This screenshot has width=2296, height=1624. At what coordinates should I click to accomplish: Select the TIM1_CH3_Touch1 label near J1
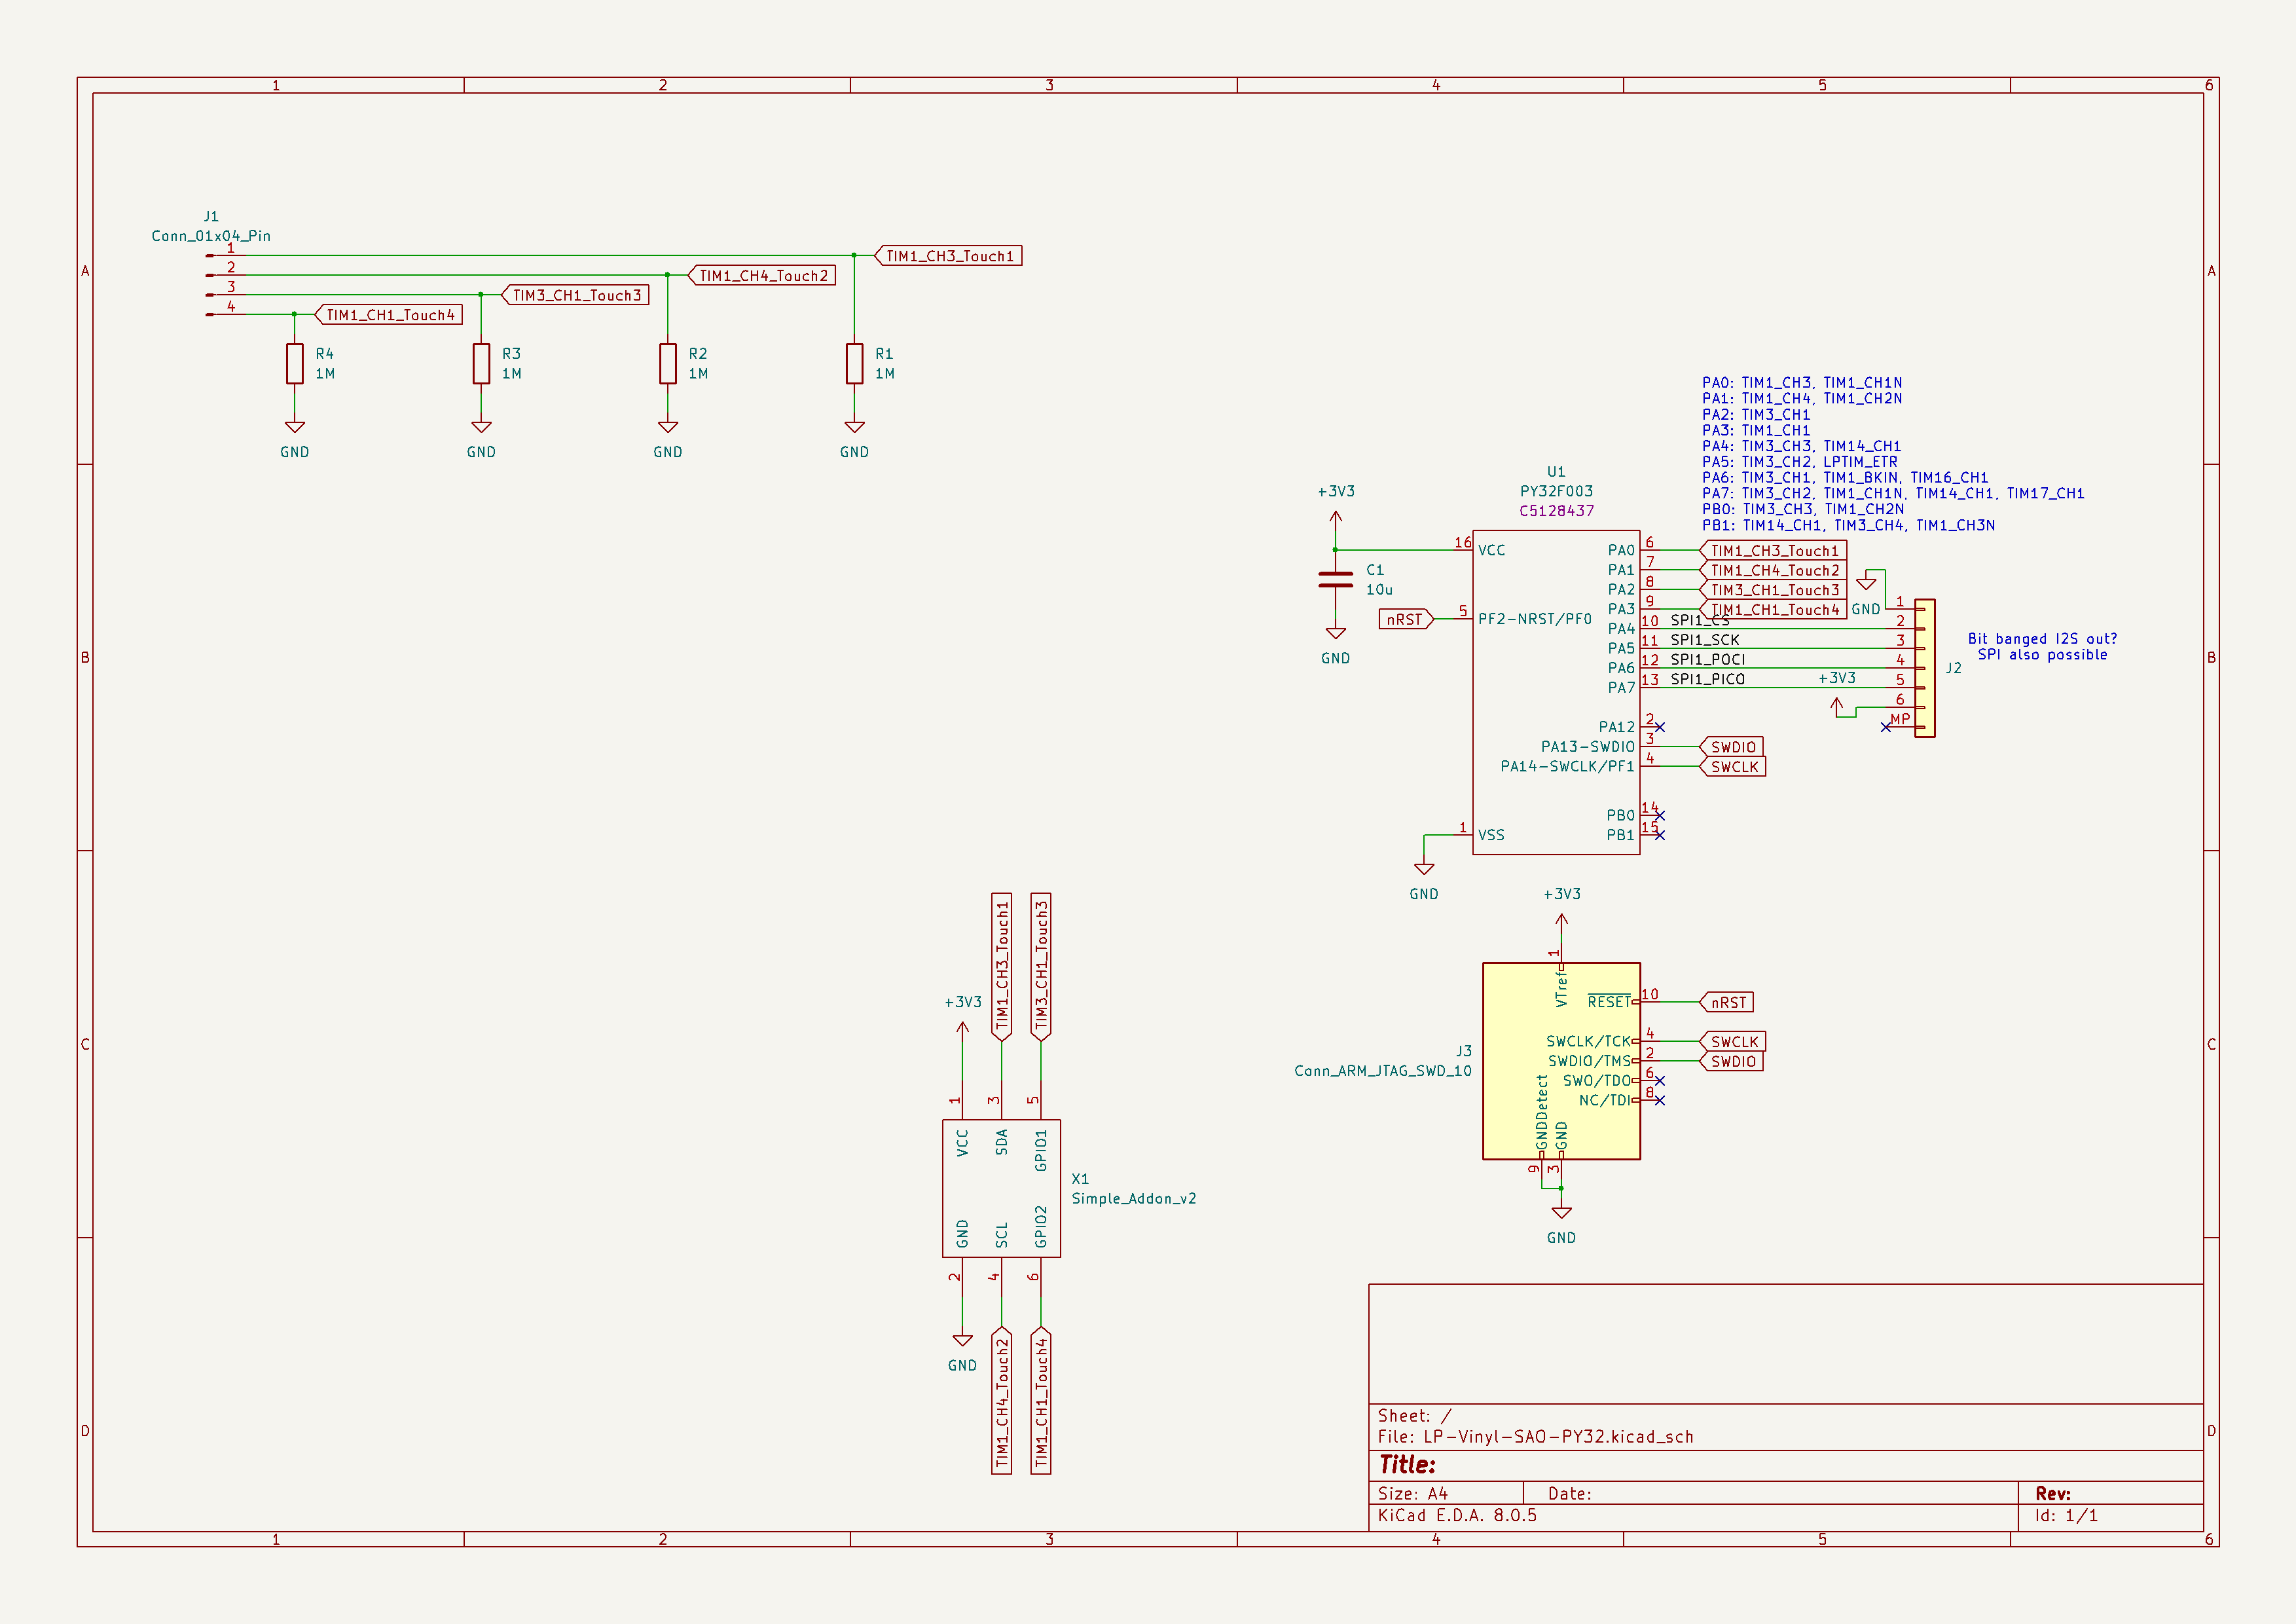949,256
